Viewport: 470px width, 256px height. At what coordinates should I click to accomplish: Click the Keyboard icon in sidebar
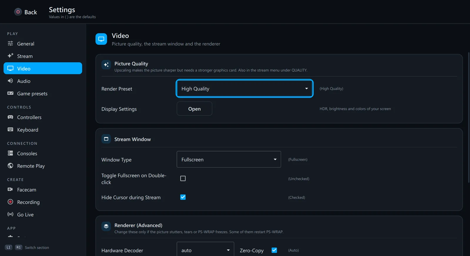[x=10, y=130]
